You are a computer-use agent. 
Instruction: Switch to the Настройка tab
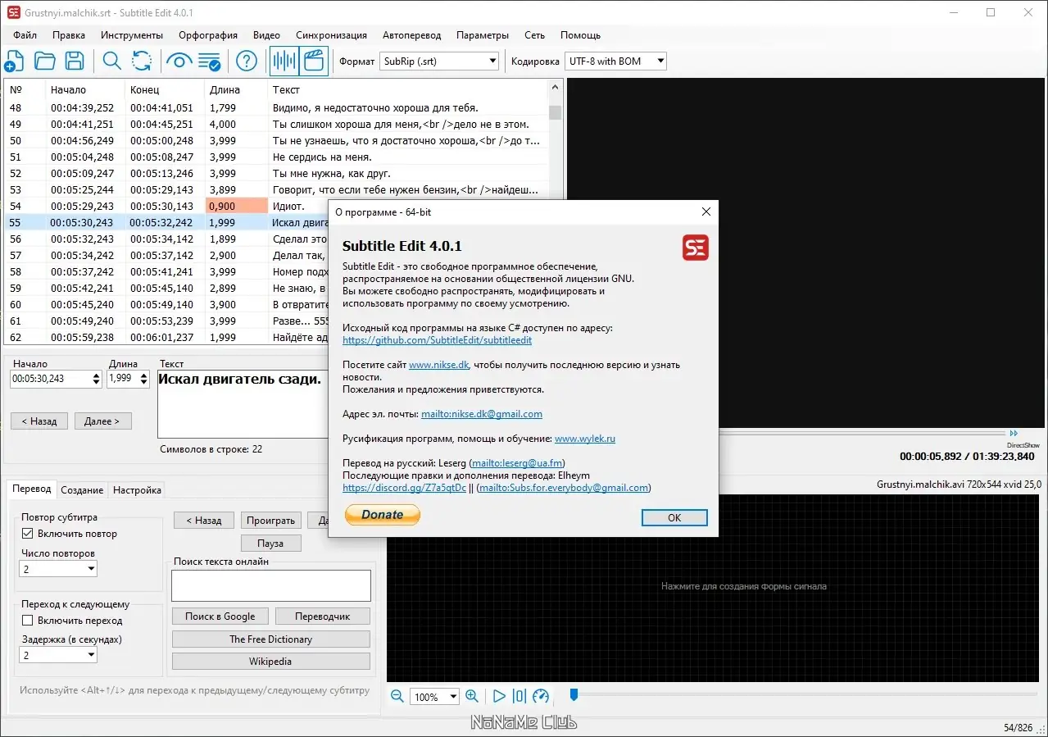[x=137, y=490]
